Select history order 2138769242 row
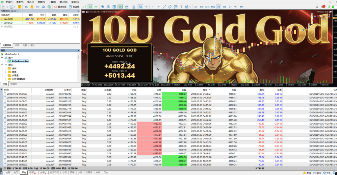 pos(170,94)
